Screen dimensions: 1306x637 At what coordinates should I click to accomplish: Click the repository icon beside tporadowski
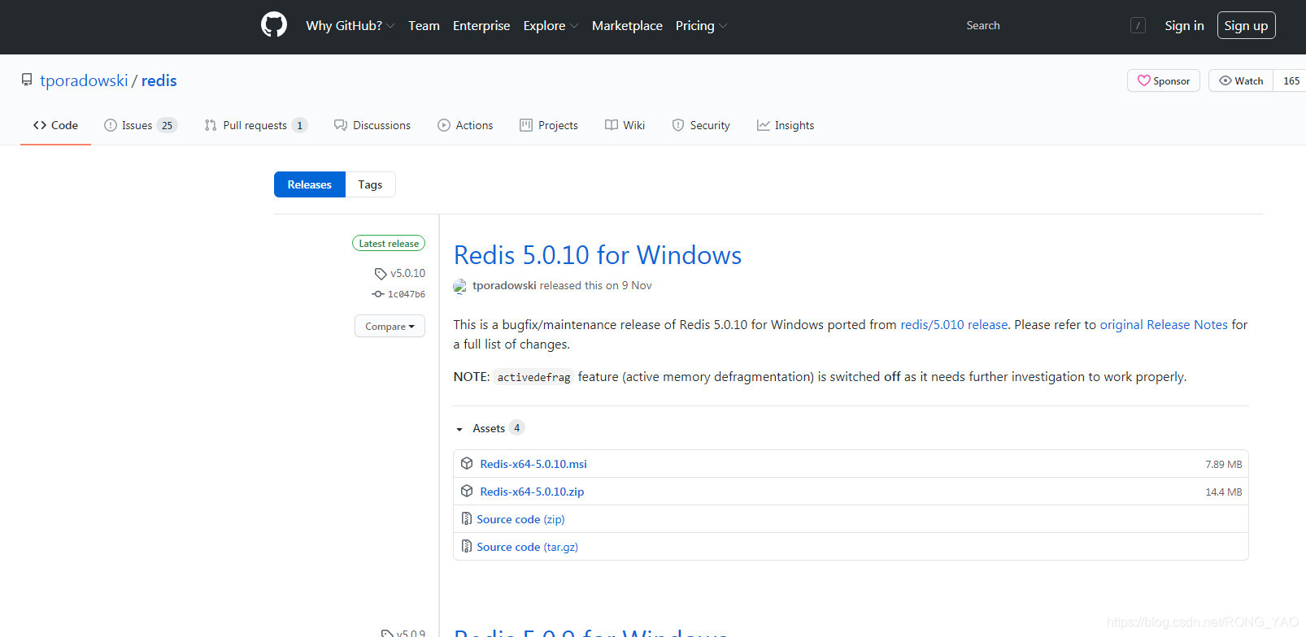[x=27, y=80]
